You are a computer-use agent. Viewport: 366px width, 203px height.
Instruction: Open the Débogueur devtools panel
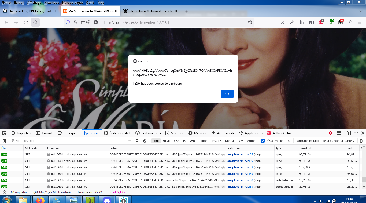point(69,133)
